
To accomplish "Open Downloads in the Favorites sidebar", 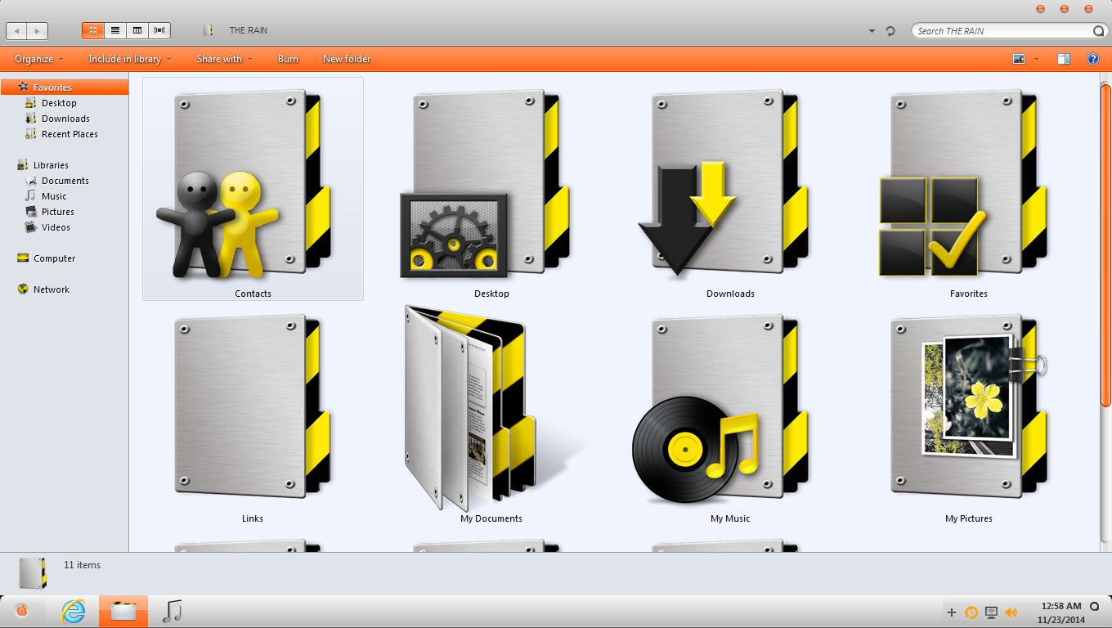I will tap(65, 119).
